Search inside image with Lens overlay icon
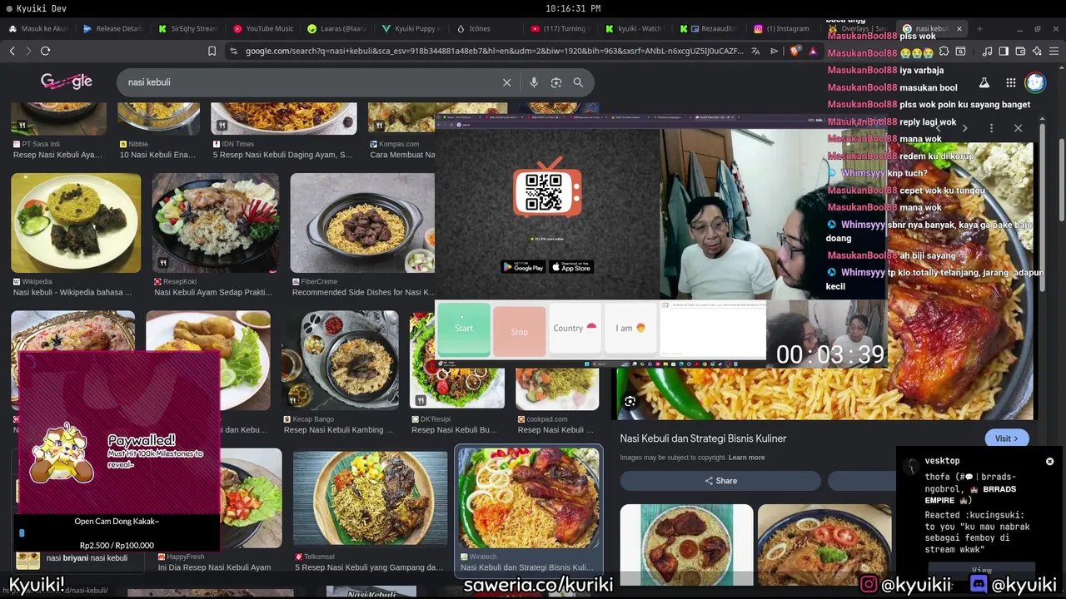The image size is (1066, 599). pos(630,402)
